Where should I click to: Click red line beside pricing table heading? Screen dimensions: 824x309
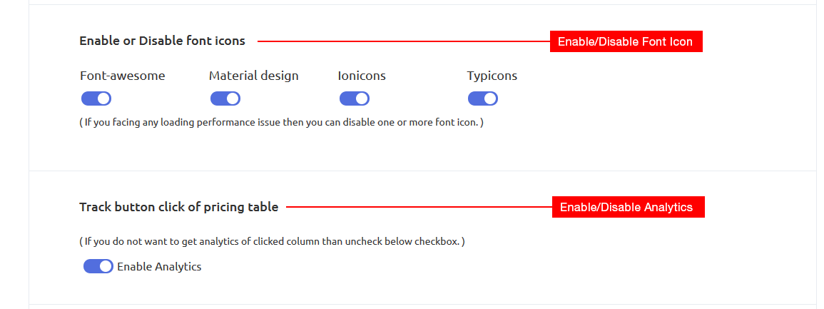[419, 207]
